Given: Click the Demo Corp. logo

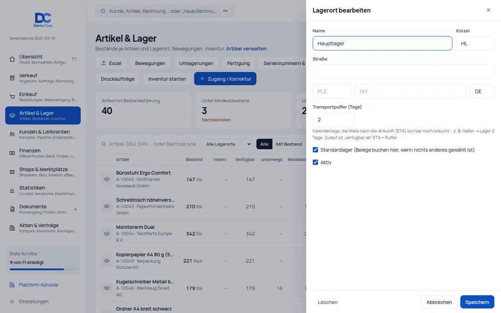Looking at the screenshot, I should tap(43, 20).
